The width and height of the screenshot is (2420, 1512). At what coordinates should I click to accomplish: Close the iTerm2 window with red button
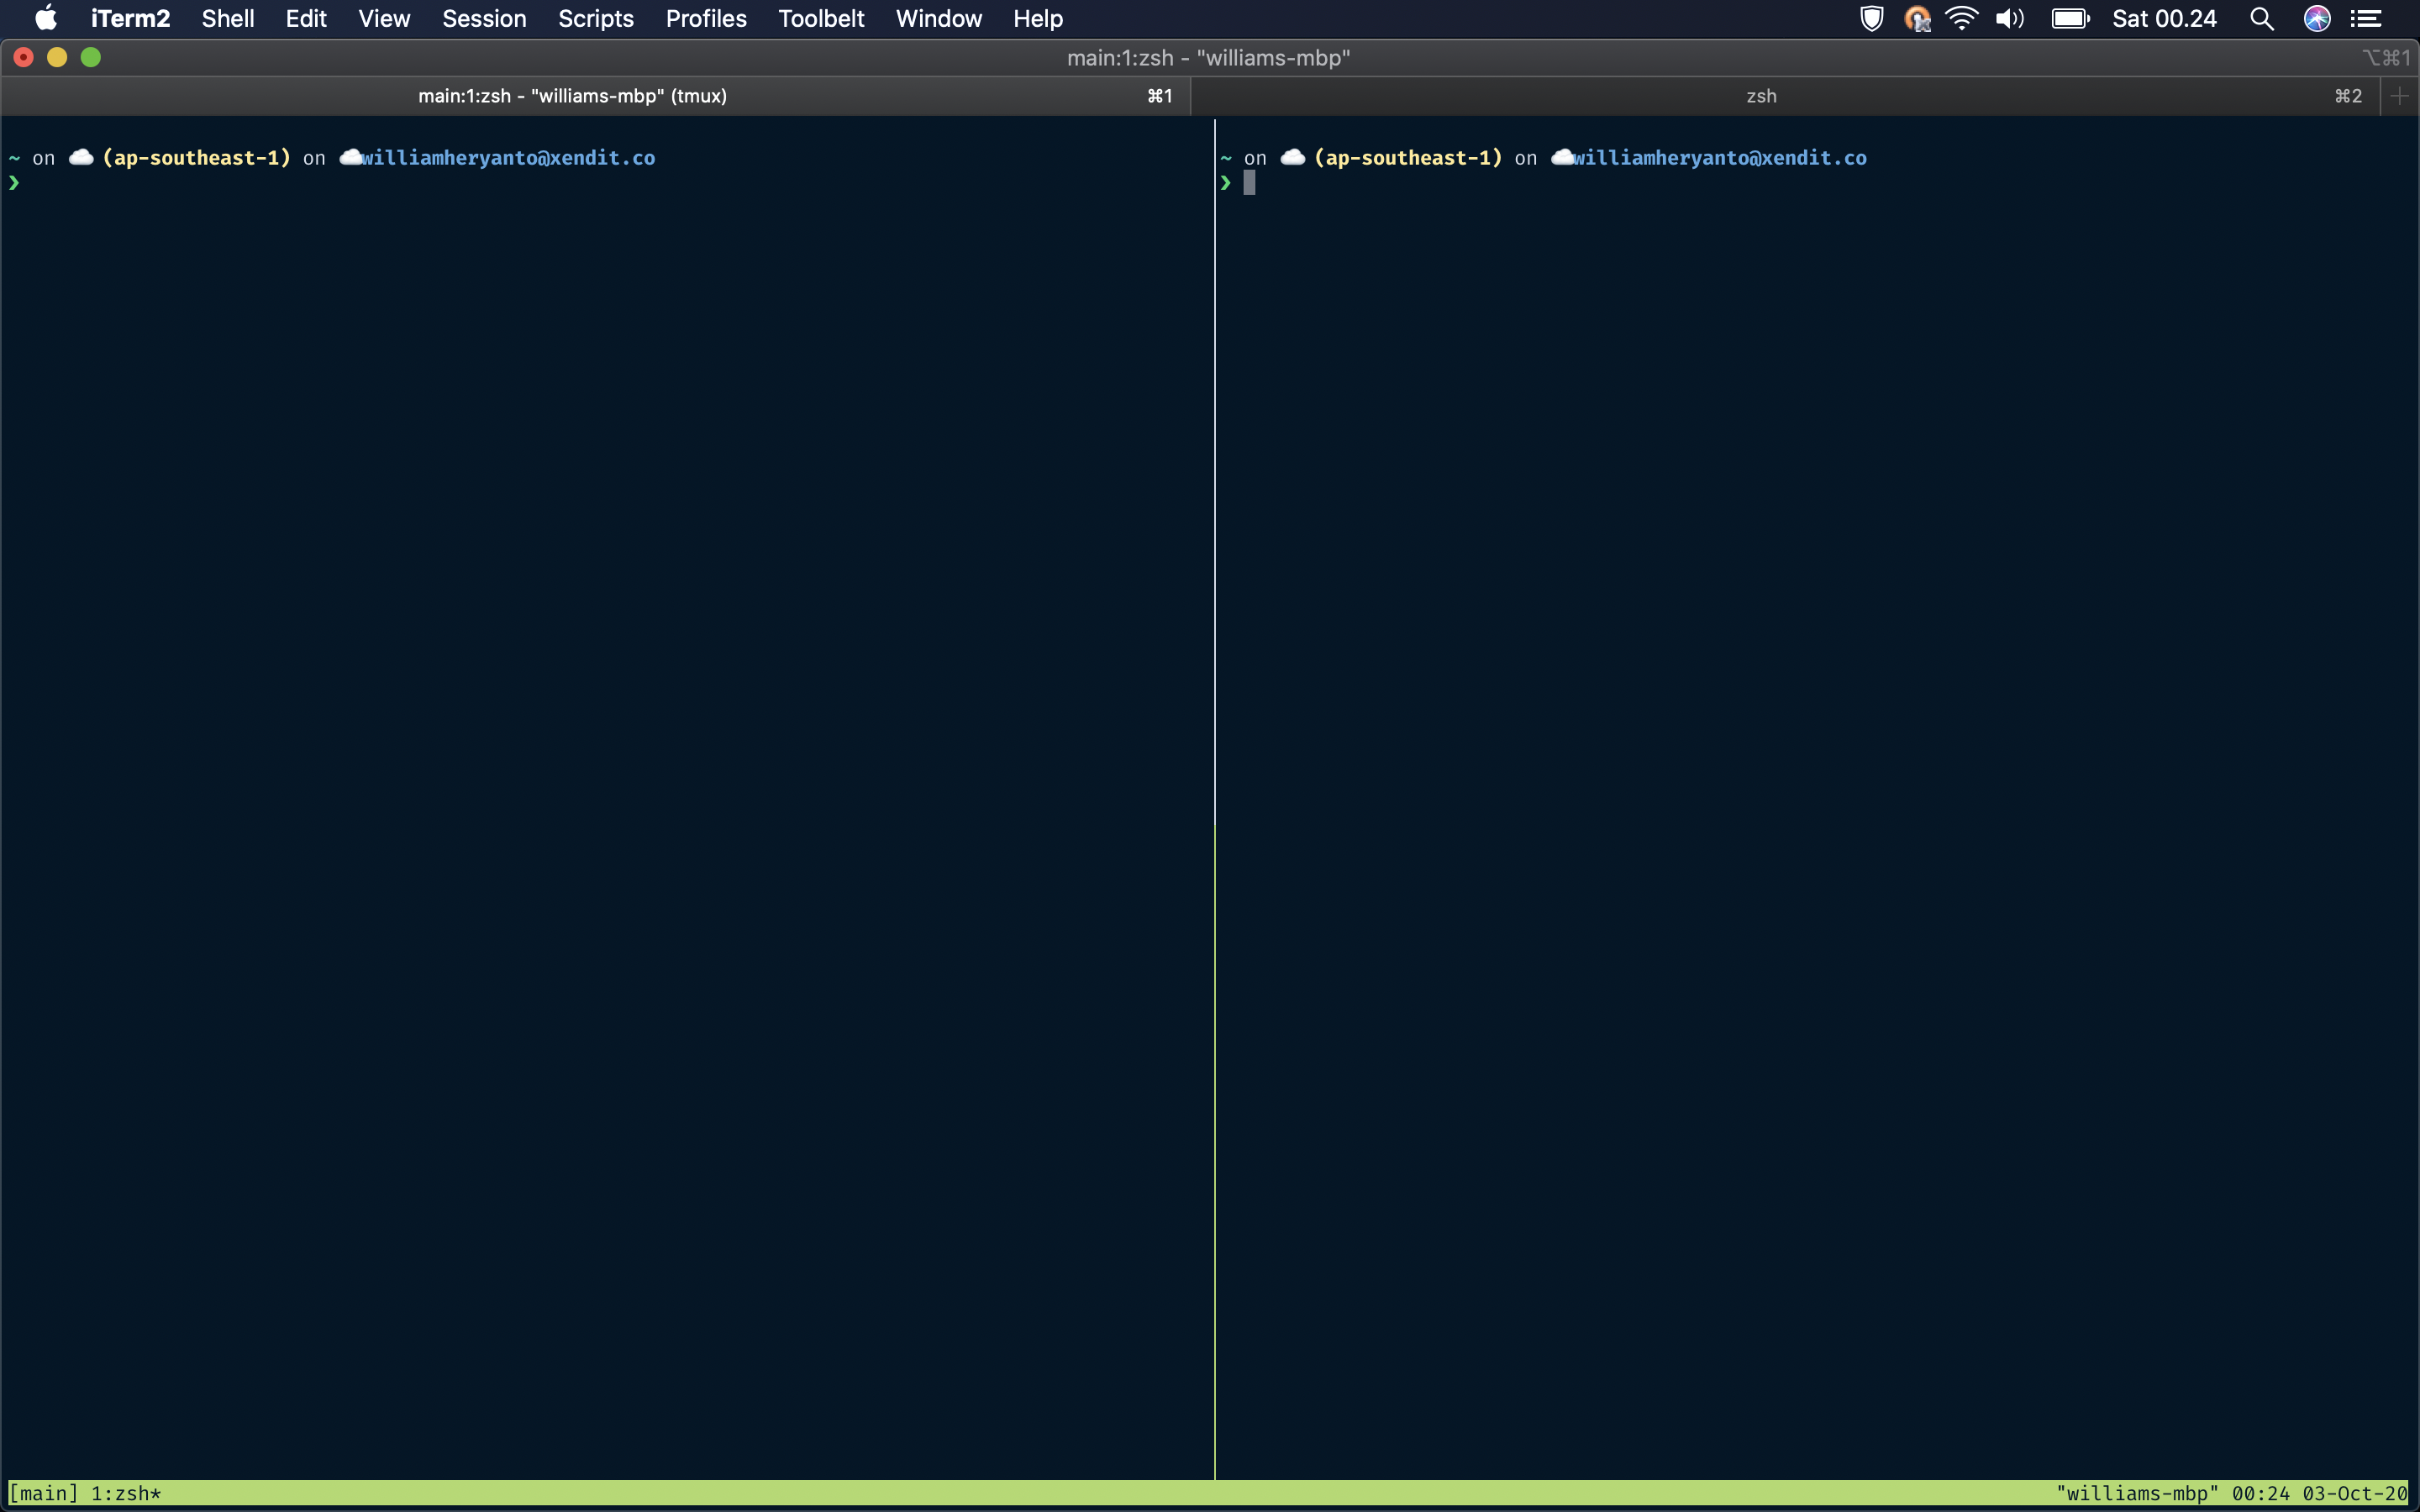click(24, 57)
